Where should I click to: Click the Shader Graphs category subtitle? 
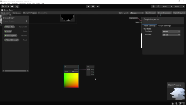click(9, 21)
